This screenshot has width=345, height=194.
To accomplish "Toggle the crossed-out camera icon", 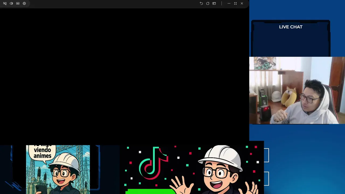I will click(x=5, y=4).
